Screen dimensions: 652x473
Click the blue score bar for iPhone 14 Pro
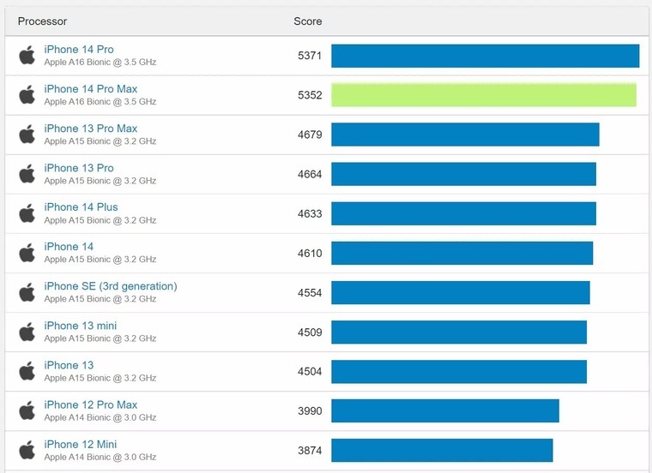[486, 56]
